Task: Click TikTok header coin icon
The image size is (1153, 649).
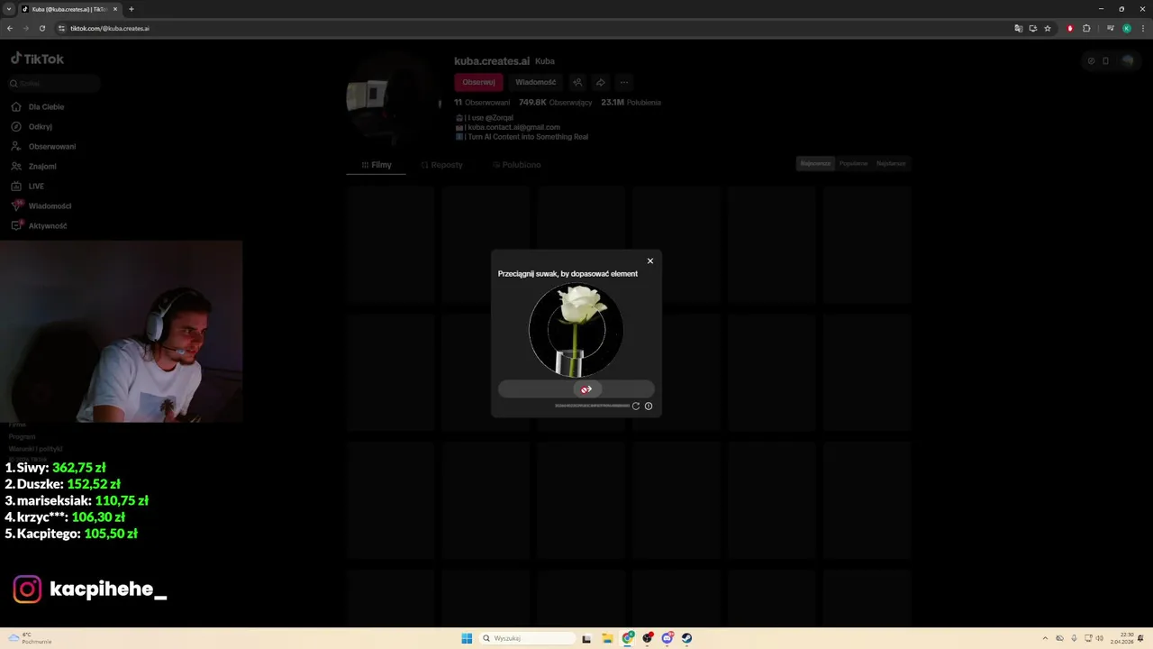Action: click(x=1091, y=61)
